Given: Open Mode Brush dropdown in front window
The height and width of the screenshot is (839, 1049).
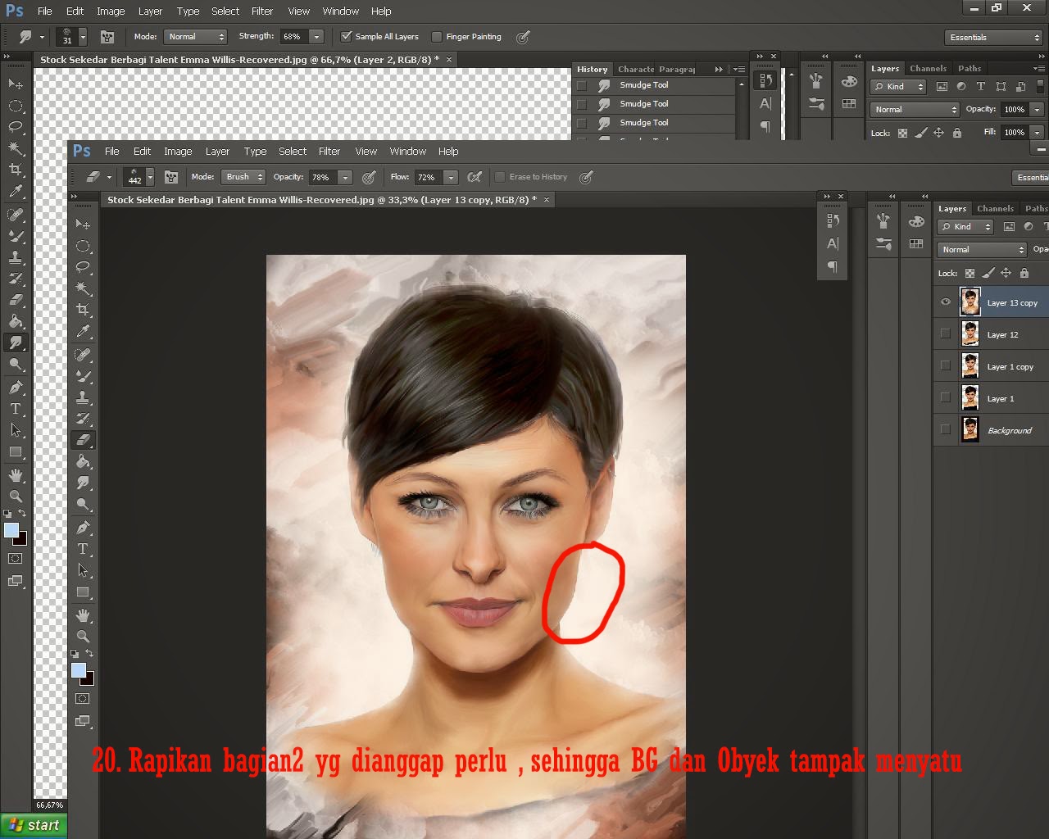Looking at the screenshot, I should pyautogui.click(x=244, y=177).
